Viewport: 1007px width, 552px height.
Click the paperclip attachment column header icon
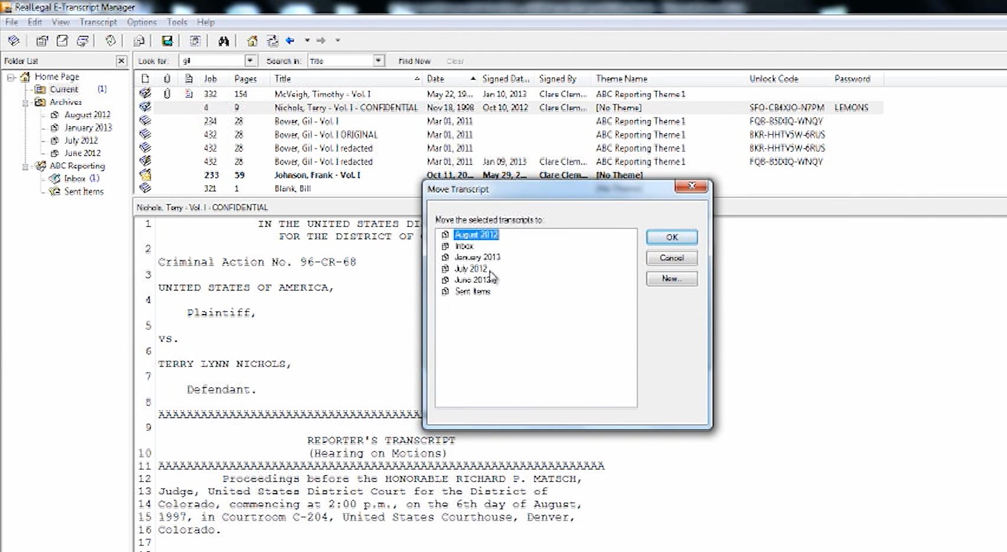167,79
